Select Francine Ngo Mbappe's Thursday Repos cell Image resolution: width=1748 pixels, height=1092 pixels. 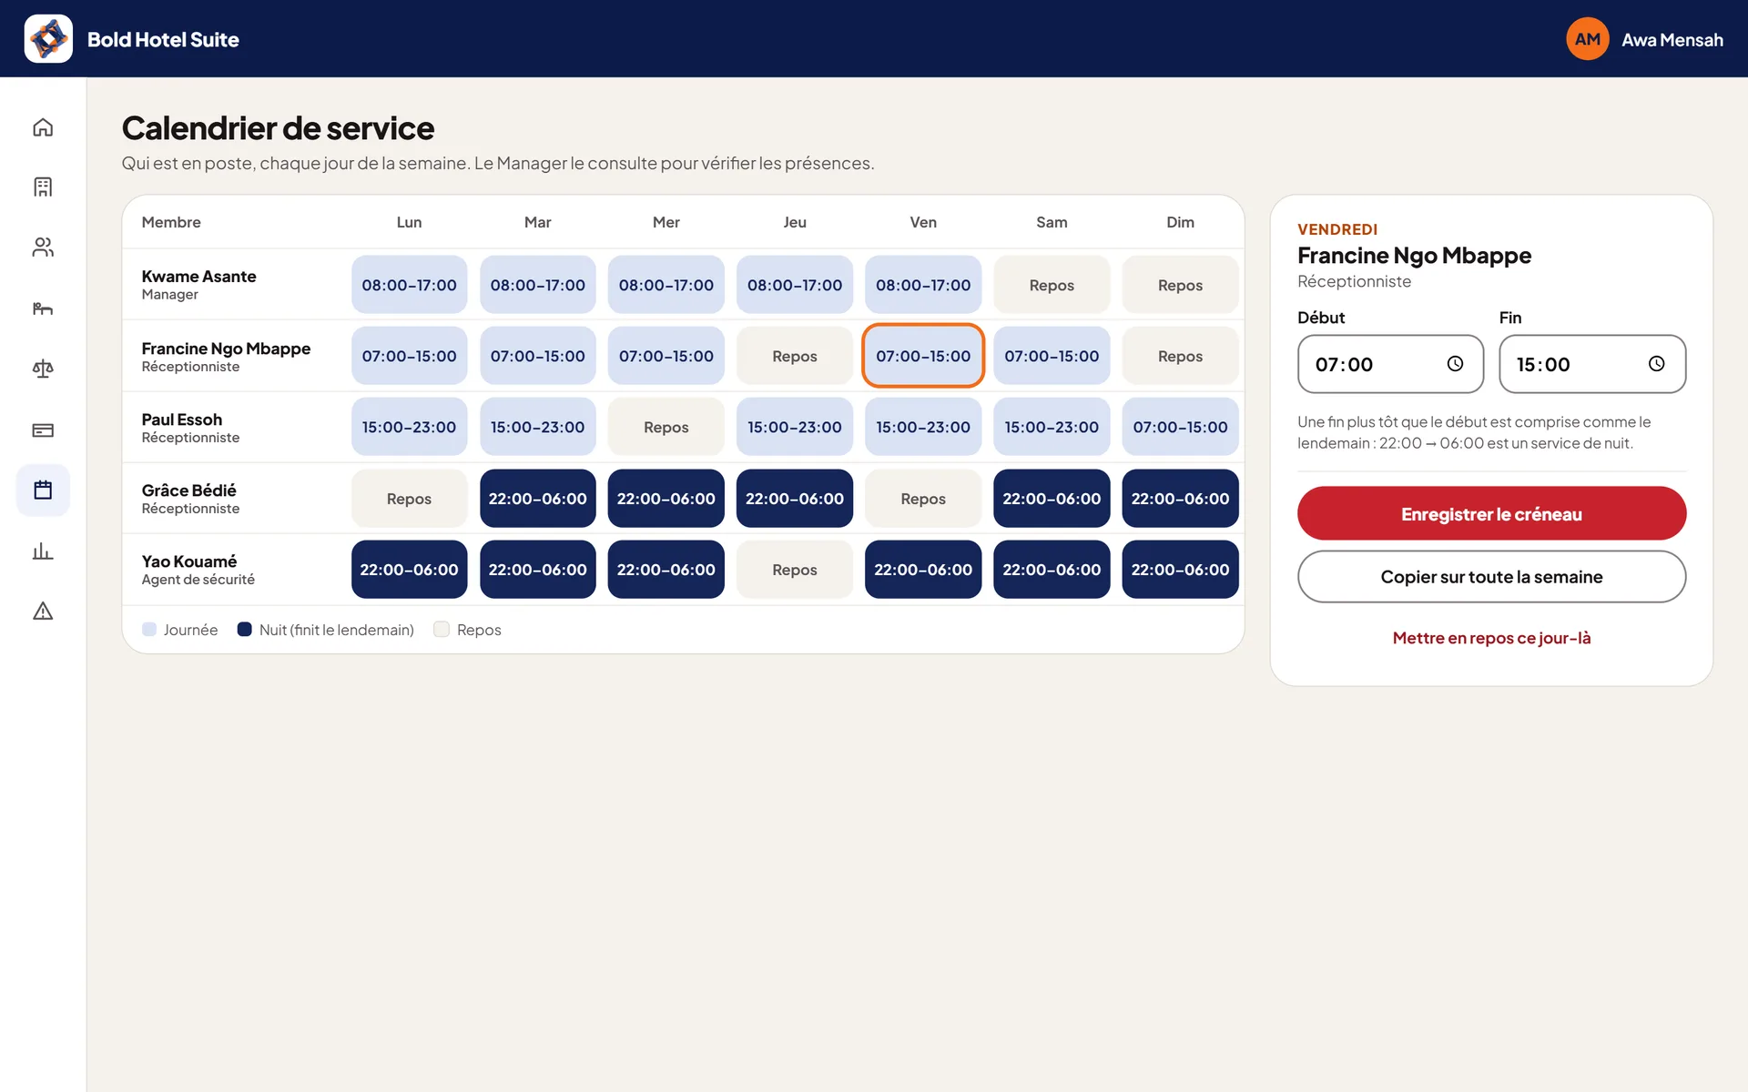click(x=795, y=356)
